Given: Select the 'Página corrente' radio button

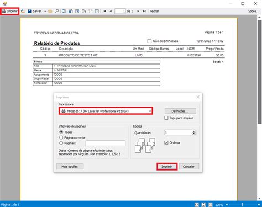Looking at the screenshot, I should pyautogui.click(x=61, y=137).
